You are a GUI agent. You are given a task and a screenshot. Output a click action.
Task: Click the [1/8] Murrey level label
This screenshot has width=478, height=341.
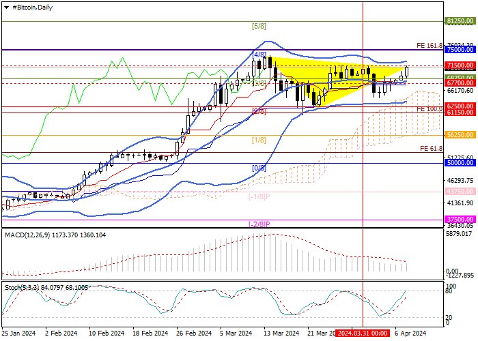(259, 140)
